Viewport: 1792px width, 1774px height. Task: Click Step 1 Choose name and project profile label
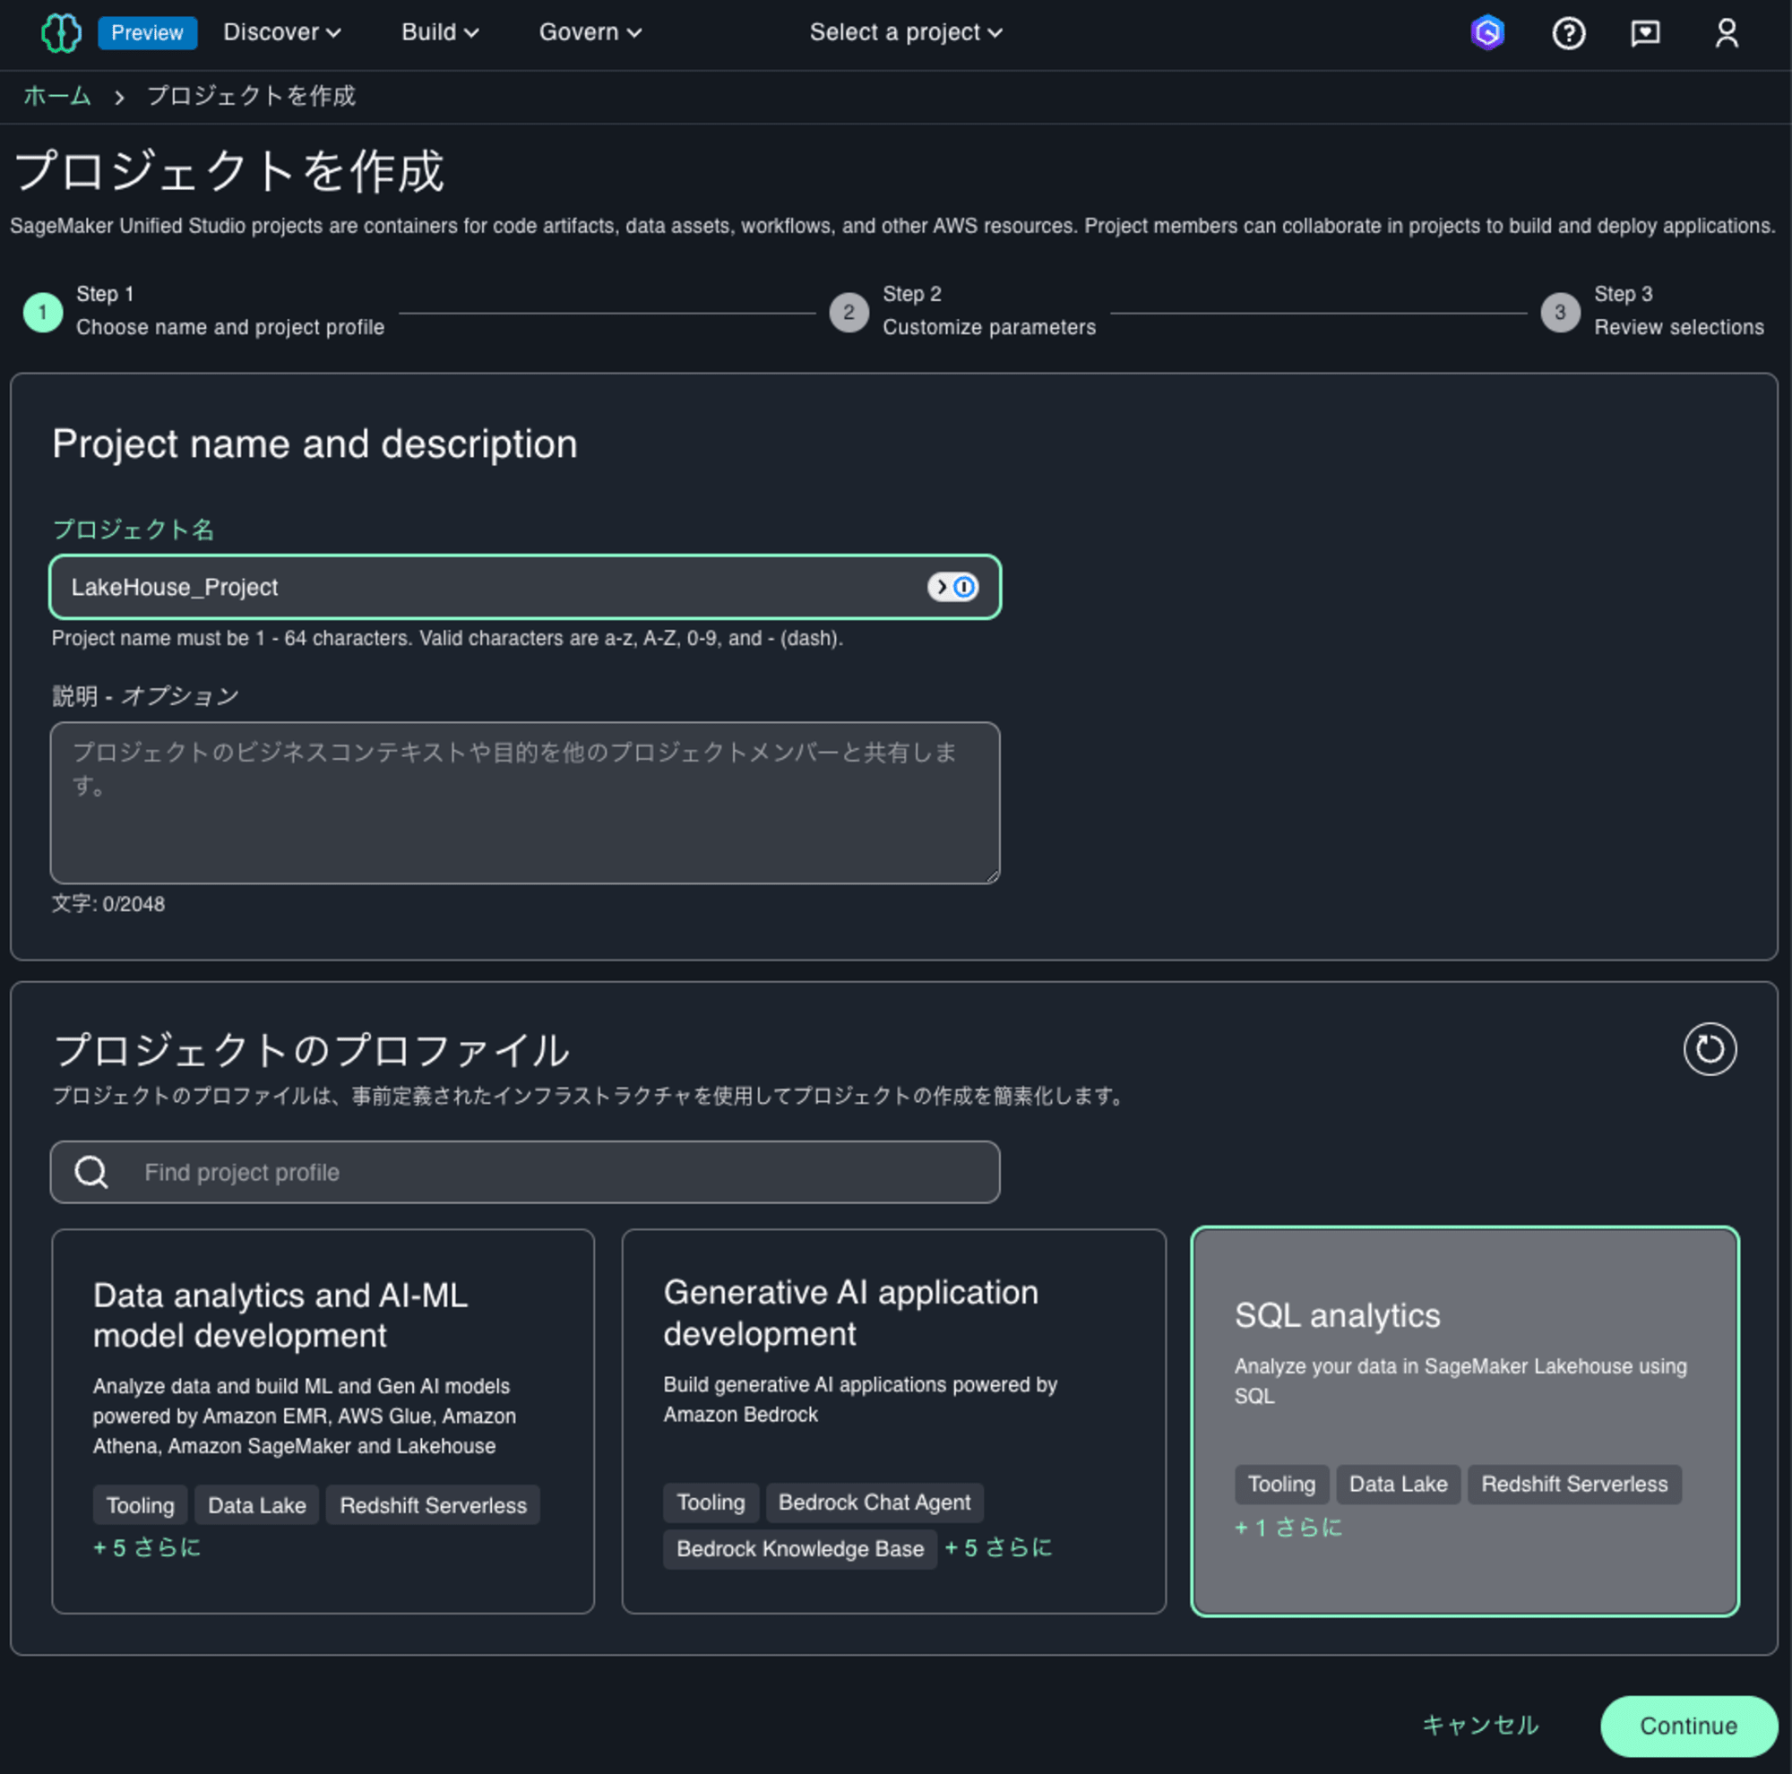[230, 327]
